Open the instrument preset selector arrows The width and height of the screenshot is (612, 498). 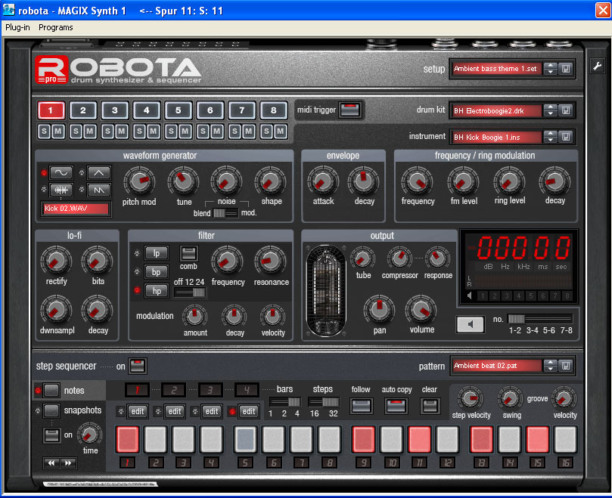click(x=550, y=138)
